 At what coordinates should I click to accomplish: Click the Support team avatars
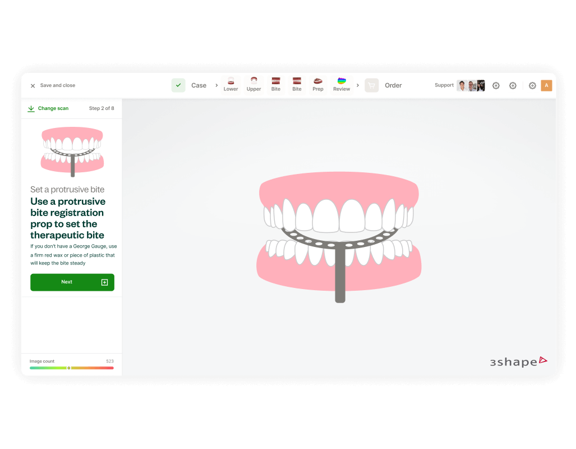(x=471, y=85)
